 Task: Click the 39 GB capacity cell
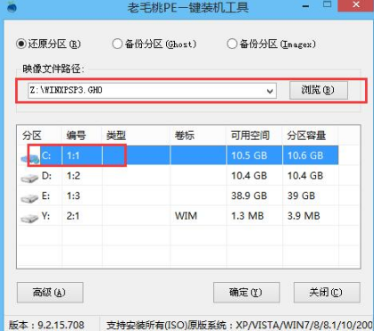pyautogui.click(x=301, y=195)
